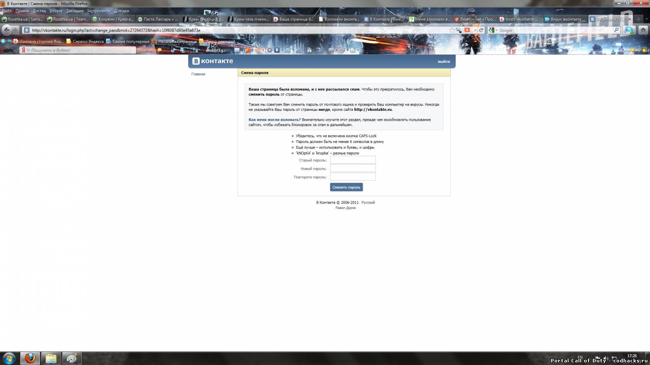Open the Yandex search box dropdown arrow
Viewport: 650px width, 365px height.
[x=28, y=50]
